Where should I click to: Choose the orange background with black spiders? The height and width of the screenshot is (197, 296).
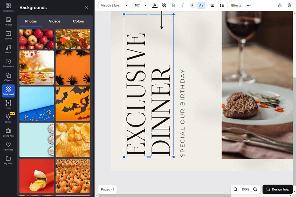73,67
